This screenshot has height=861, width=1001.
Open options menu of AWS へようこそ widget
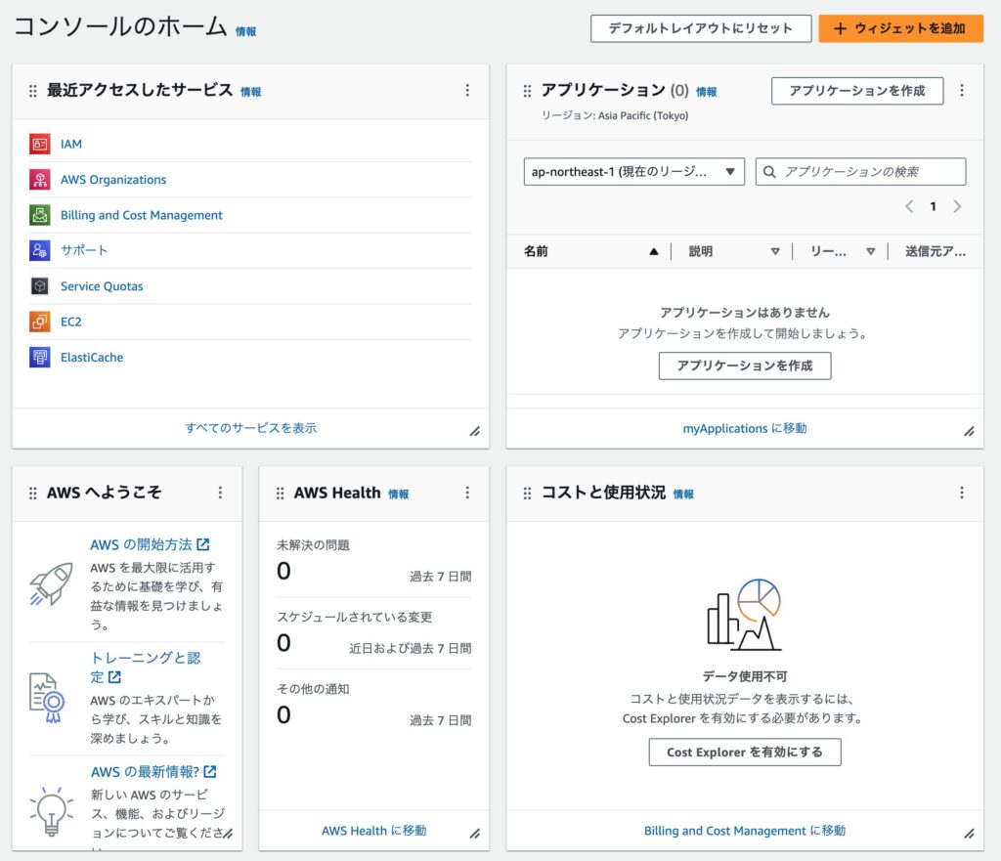[220, 493]
